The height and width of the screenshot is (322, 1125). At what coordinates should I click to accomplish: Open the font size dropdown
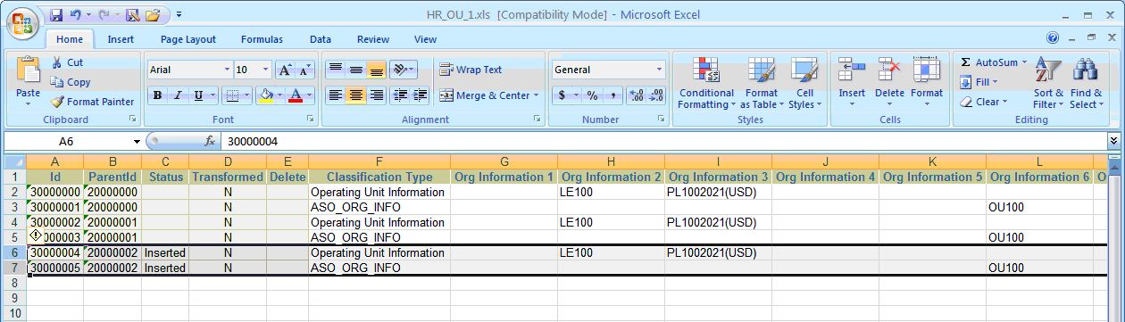tap(266, 70)
